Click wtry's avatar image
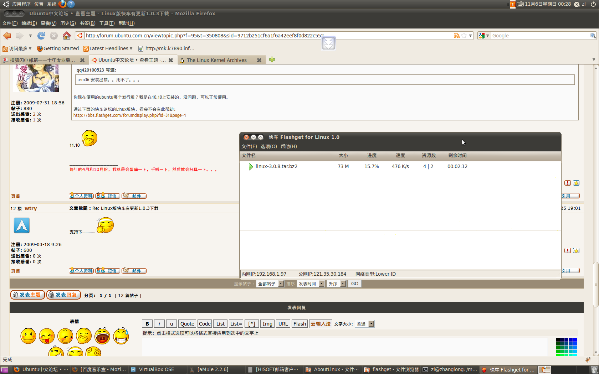The width and height of the screenshot is (599, 374). (x=22, y=225)
